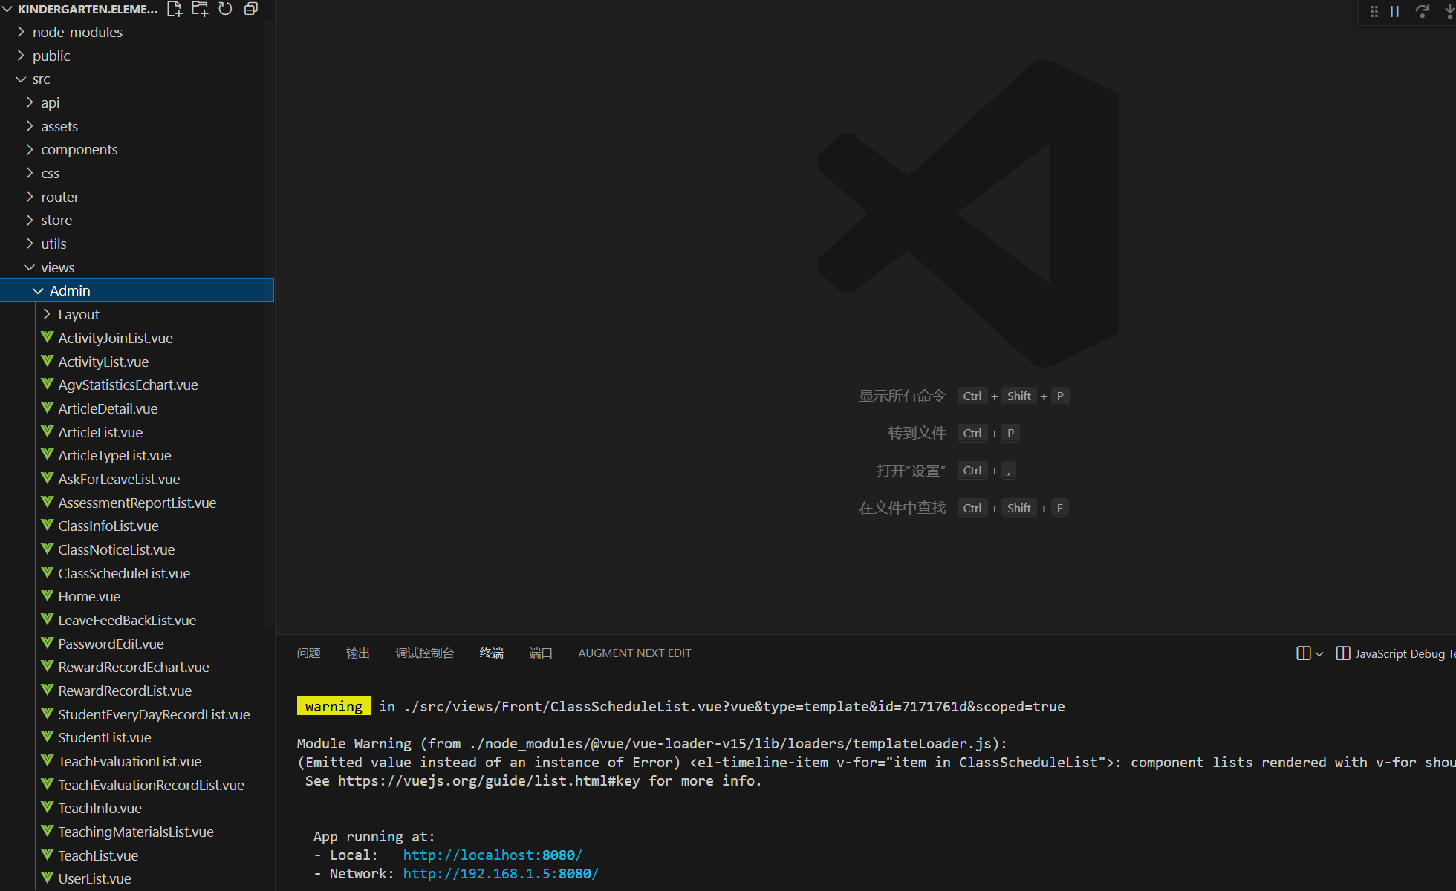The width and height of the screenshot is (1456, 891).
Task: Open Home.vue
Action: (137, 596)
